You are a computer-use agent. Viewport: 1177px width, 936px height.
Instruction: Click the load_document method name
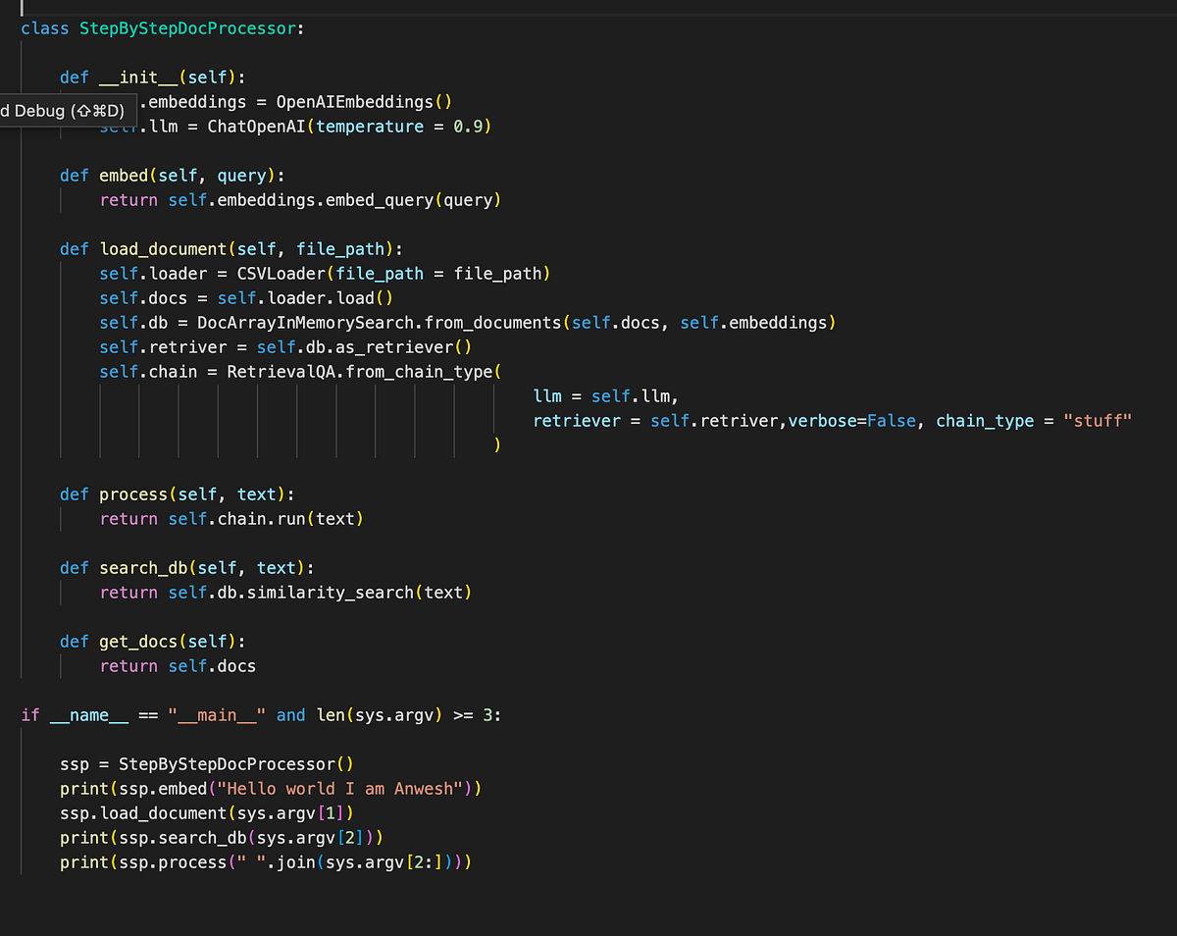(163, 248)
